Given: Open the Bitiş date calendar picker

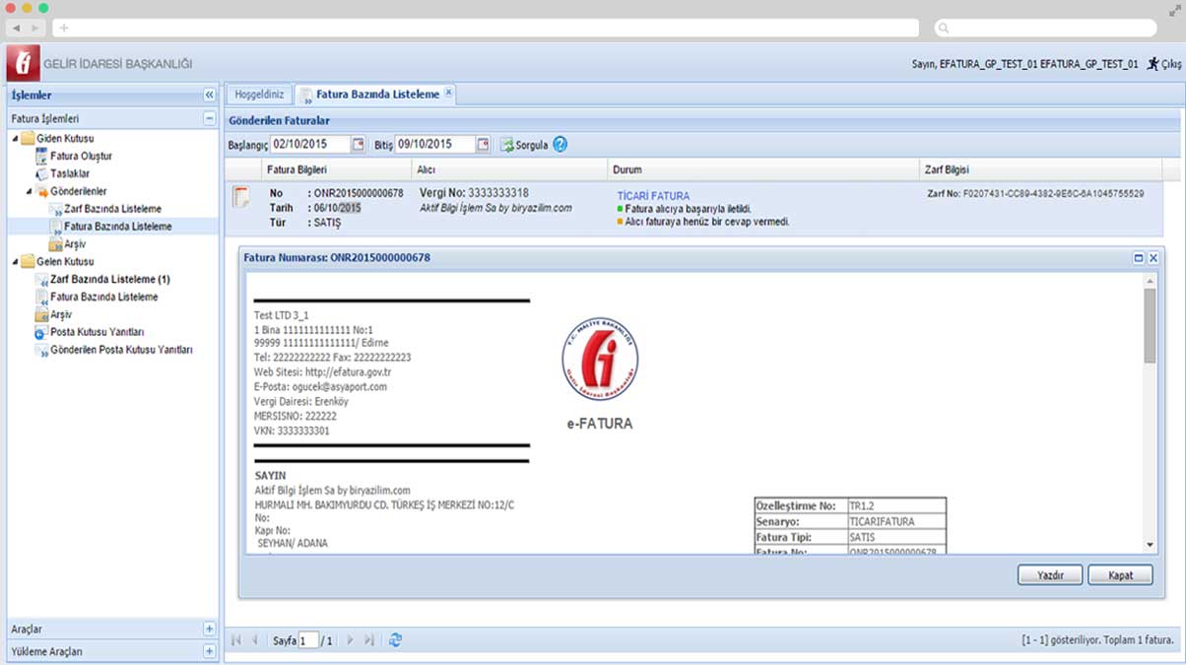Looking at the screenshot, I should (x=484, y=144).
